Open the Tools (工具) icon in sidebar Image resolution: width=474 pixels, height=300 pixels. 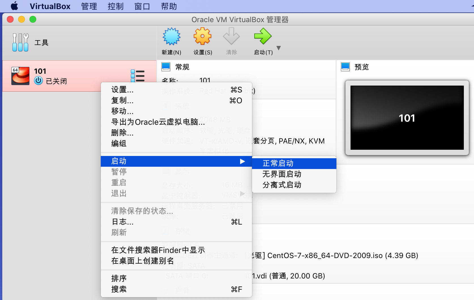click(20, 42)
